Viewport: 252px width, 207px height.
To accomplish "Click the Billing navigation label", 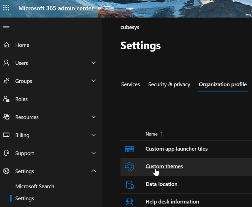I will pos(22,135).
